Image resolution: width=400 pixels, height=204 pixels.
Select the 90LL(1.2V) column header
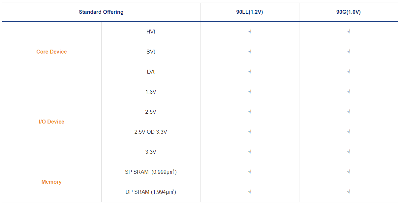[250, 12]
